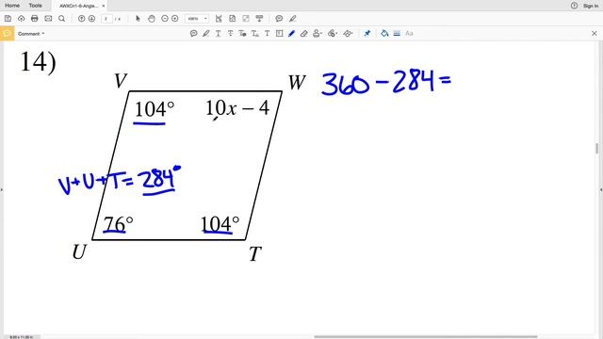Click the read mode keyboard icon
603x339 pixels.
[260, 19]
